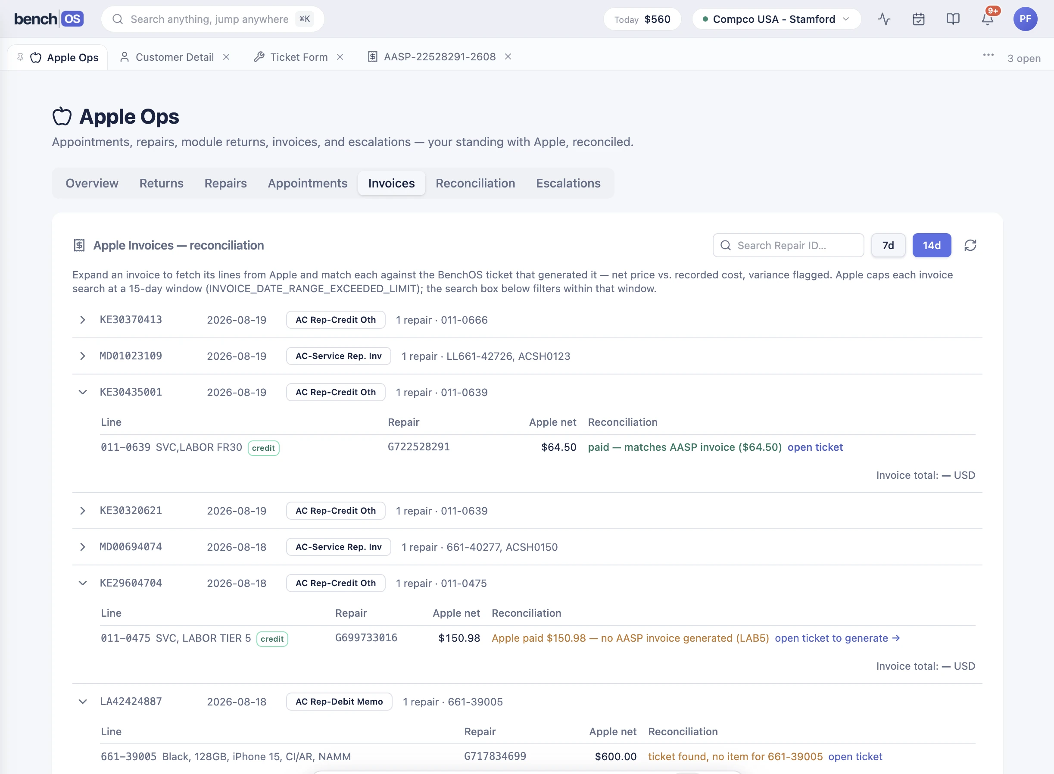Collapse invoice KE29604704

82,583
